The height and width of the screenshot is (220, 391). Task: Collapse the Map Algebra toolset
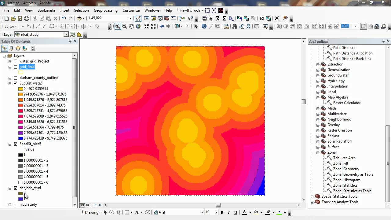click(318, 97)
